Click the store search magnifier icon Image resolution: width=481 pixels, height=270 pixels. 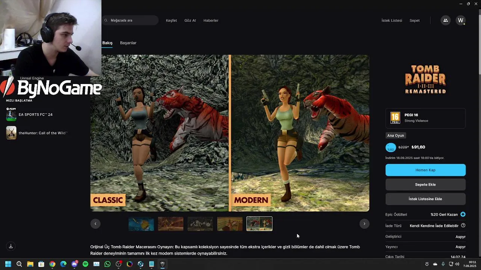106,20
